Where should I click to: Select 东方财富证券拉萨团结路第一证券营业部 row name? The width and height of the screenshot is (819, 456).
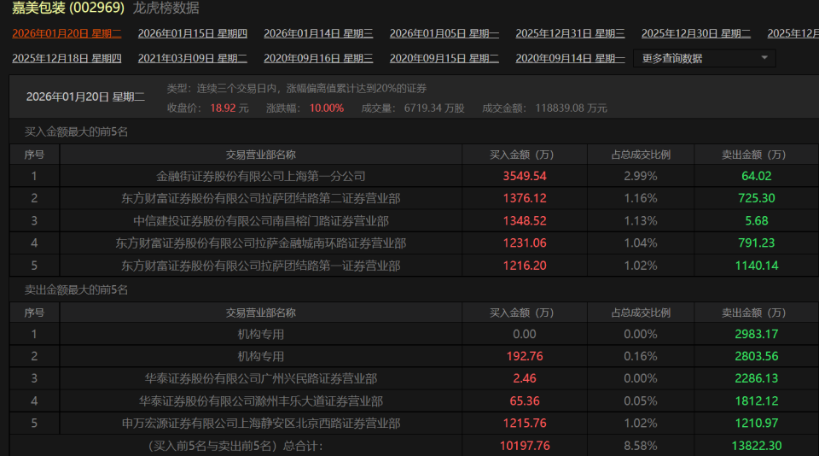point(261,266)
